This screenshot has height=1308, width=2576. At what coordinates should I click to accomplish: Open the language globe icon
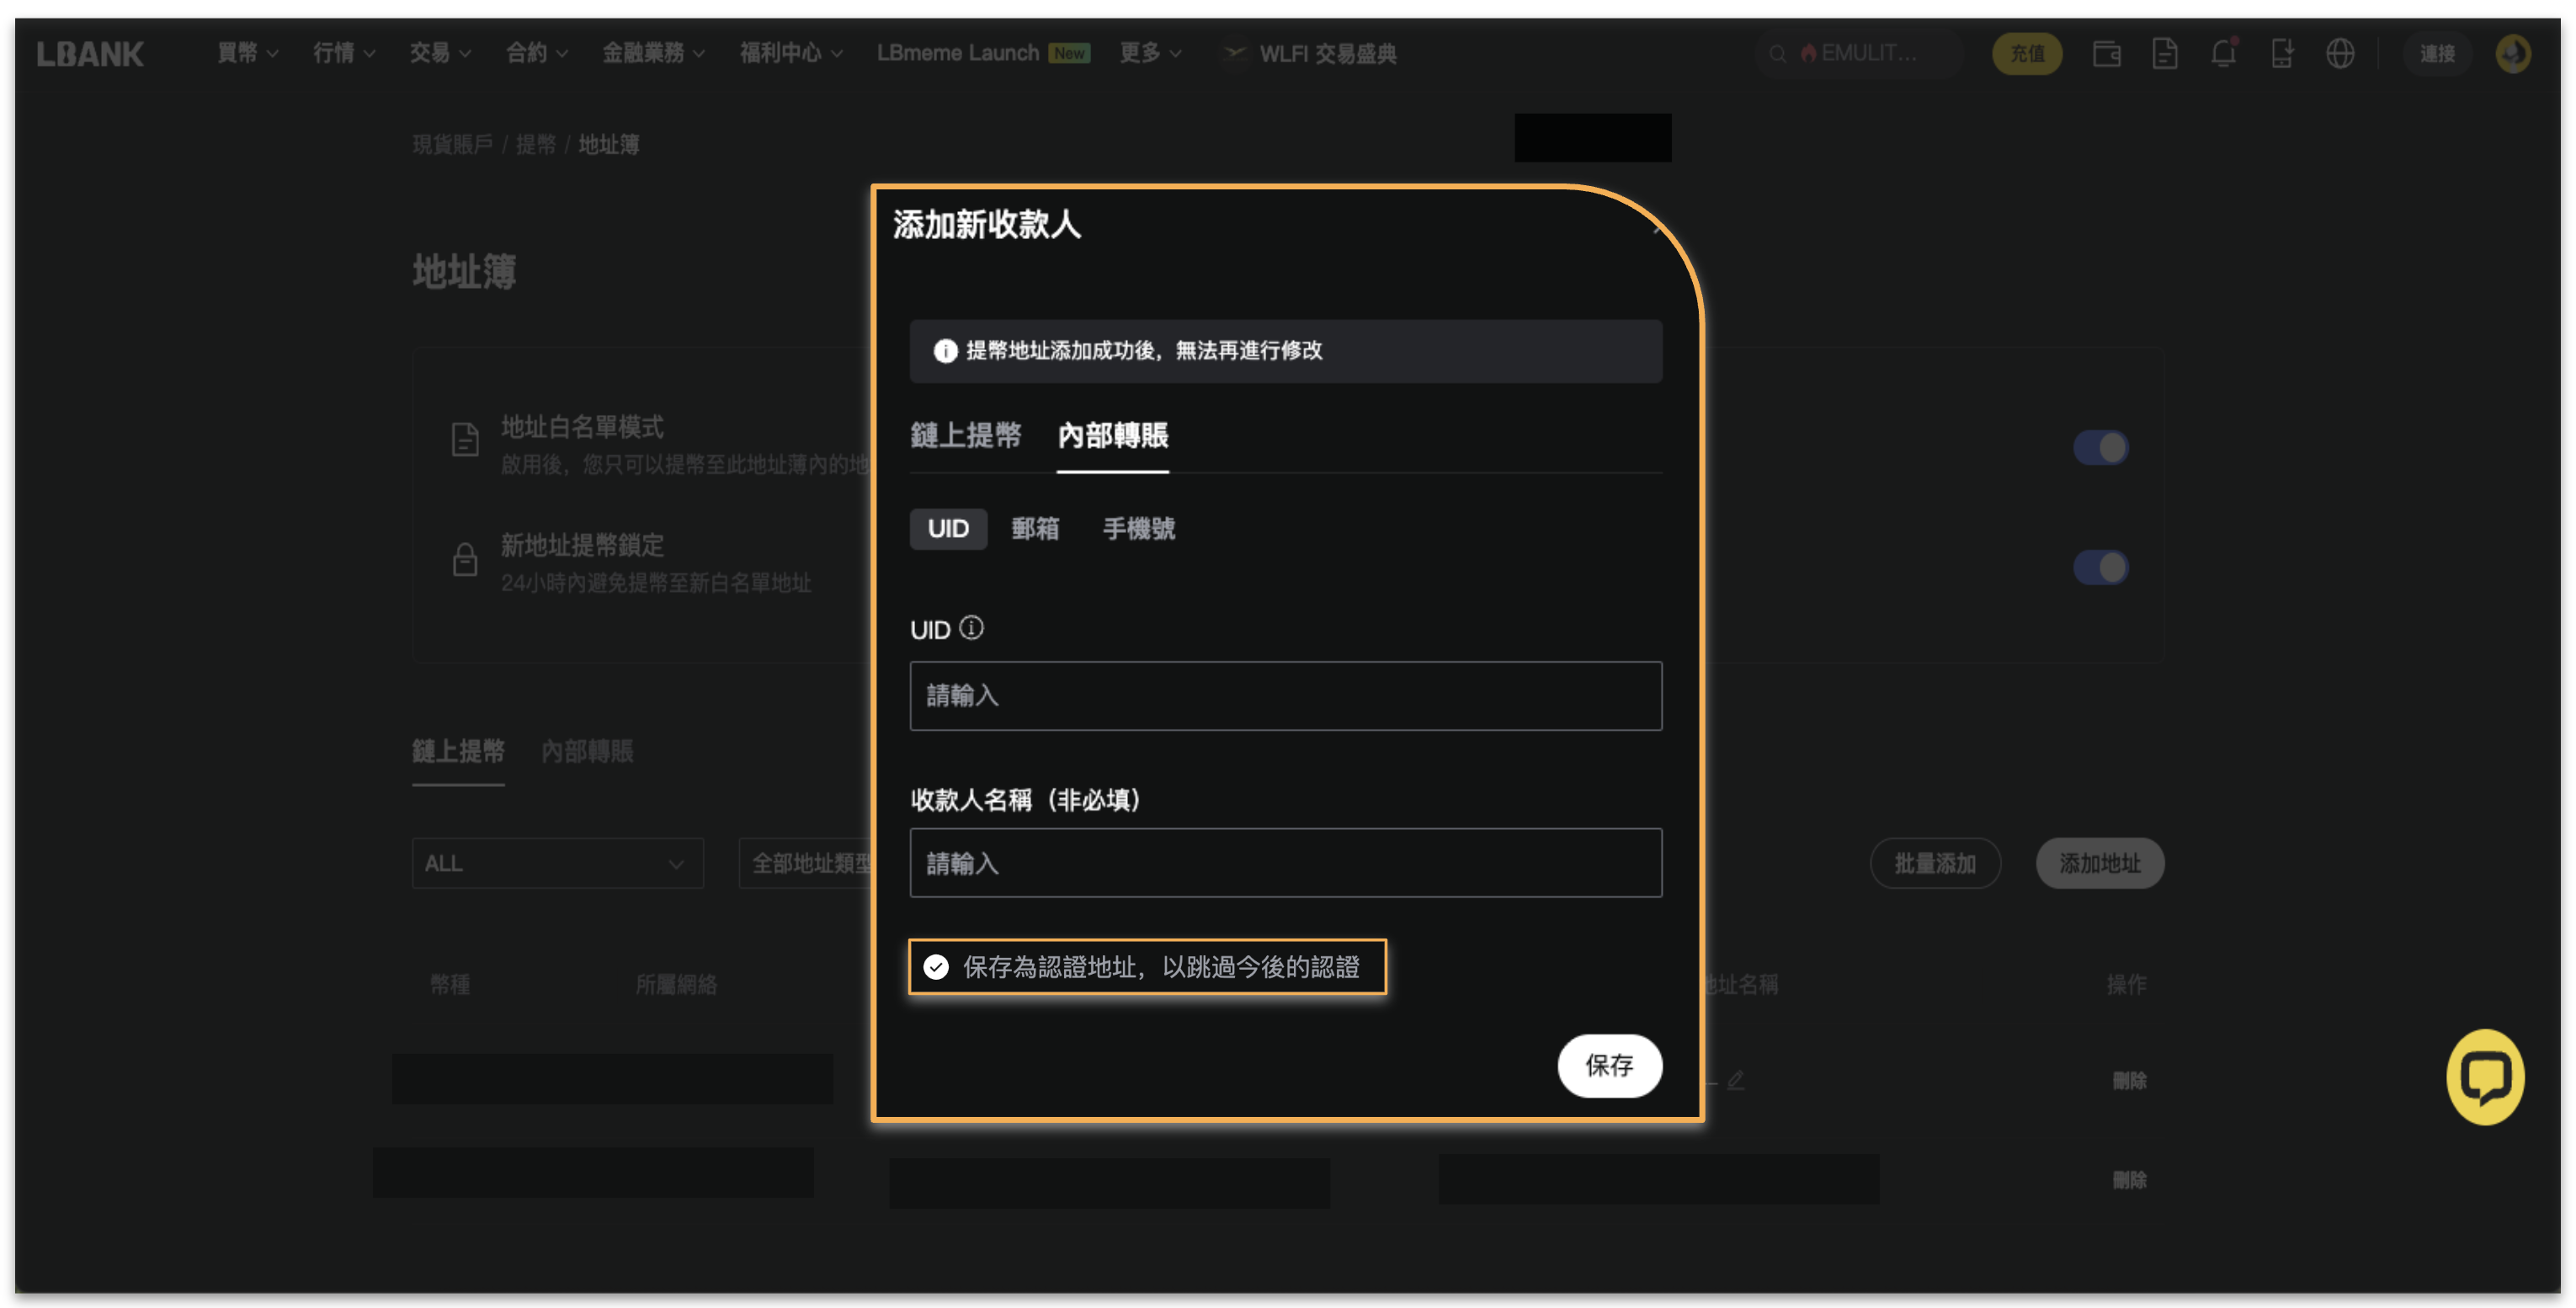[2339, 53]
